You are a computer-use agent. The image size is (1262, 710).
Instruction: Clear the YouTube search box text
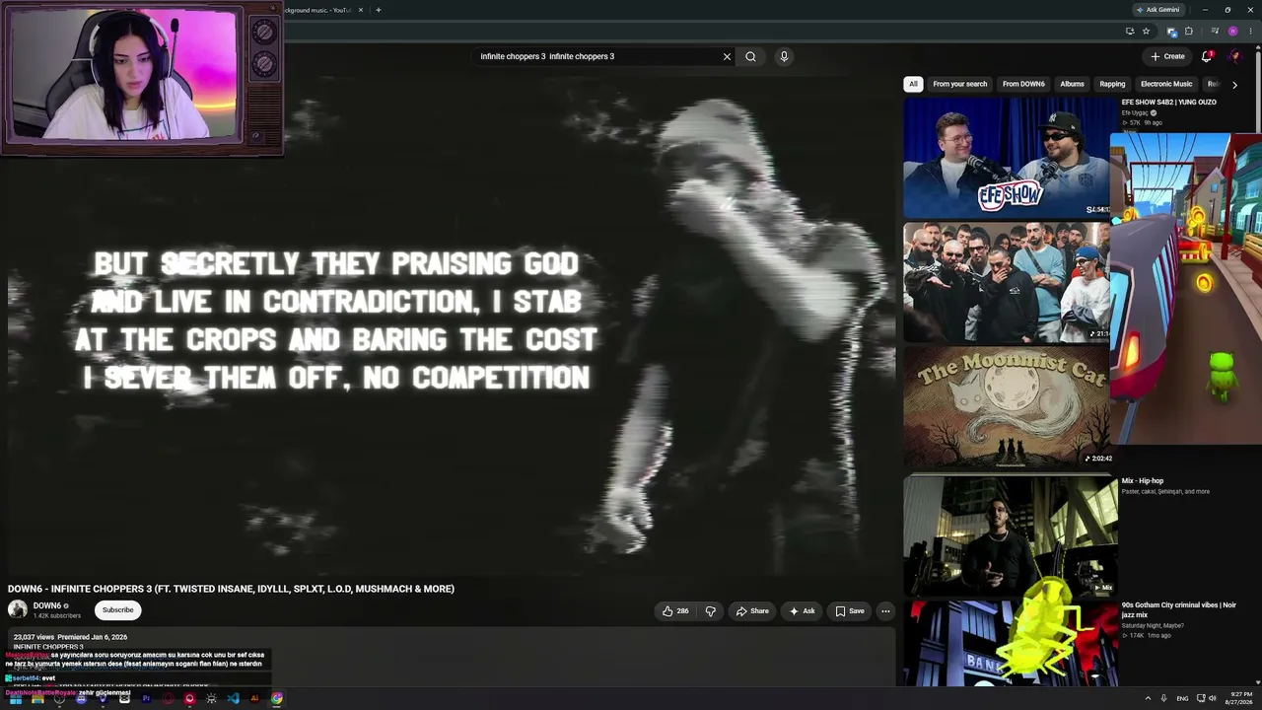[x=728, y=56]
